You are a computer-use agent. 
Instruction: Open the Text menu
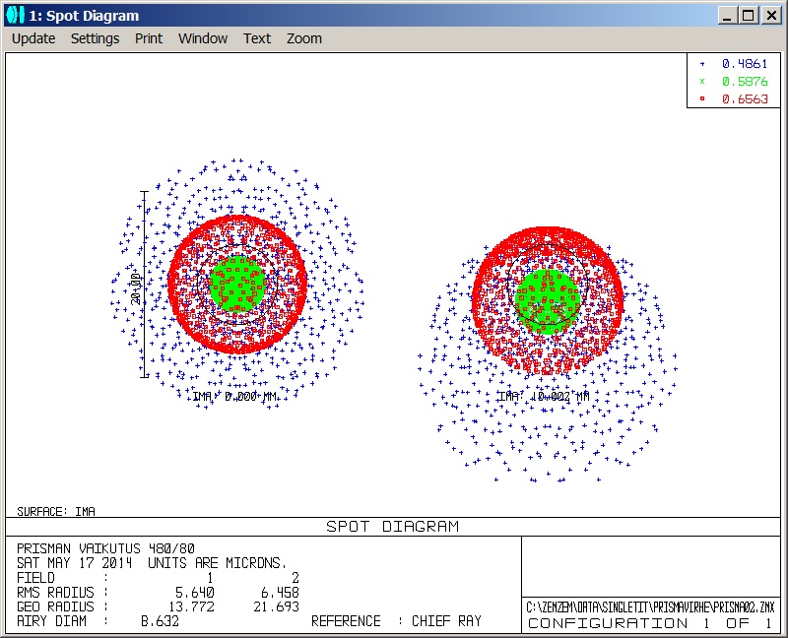pyautogui.click(x=257, y=38)
